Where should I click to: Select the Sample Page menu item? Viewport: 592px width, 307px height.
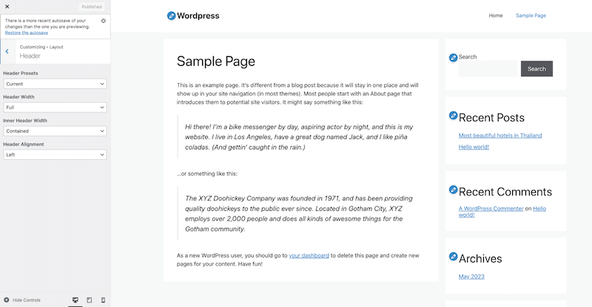(531, 16)
